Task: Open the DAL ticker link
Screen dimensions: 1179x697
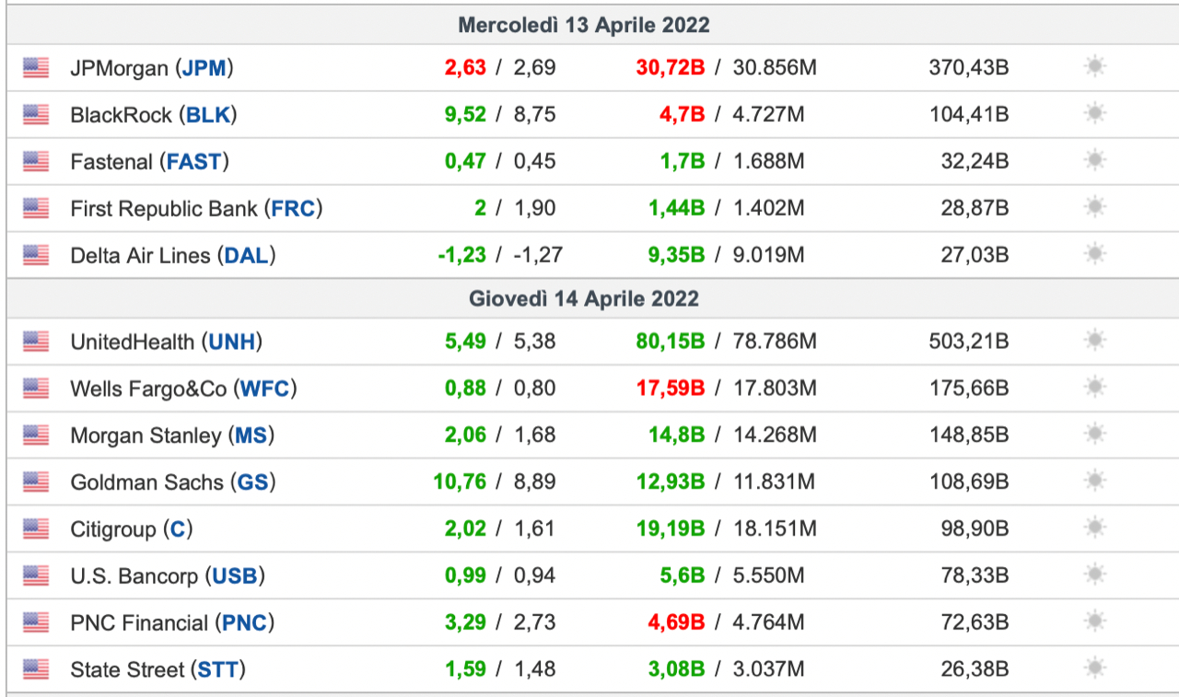Action: coord(246,256)
